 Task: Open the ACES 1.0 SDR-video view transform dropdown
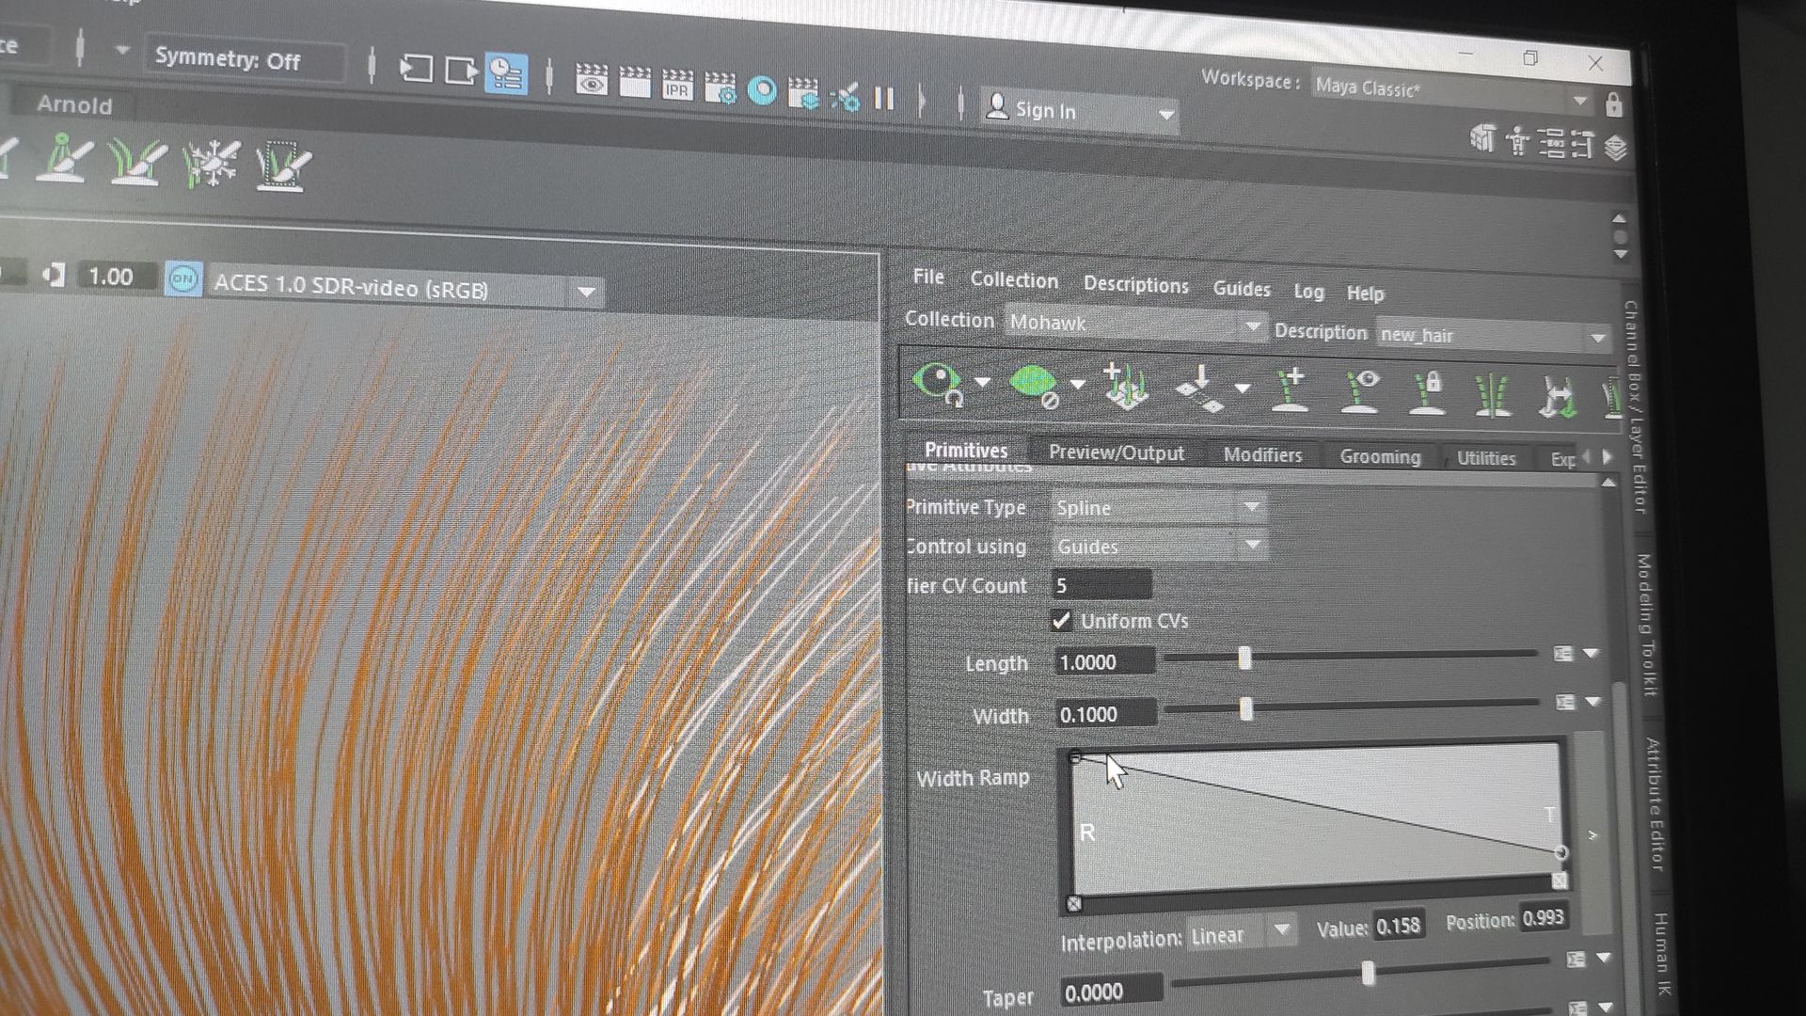pos(586,292)
